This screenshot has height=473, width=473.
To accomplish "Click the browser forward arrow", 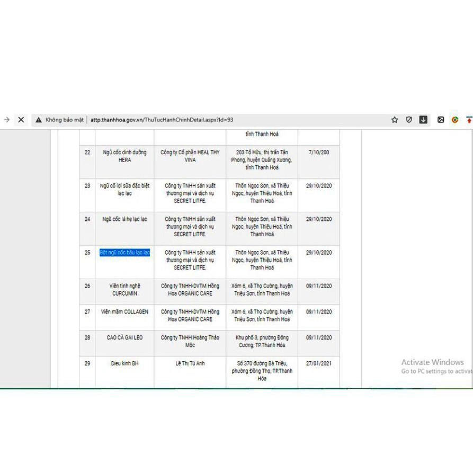I will [7, 120].
